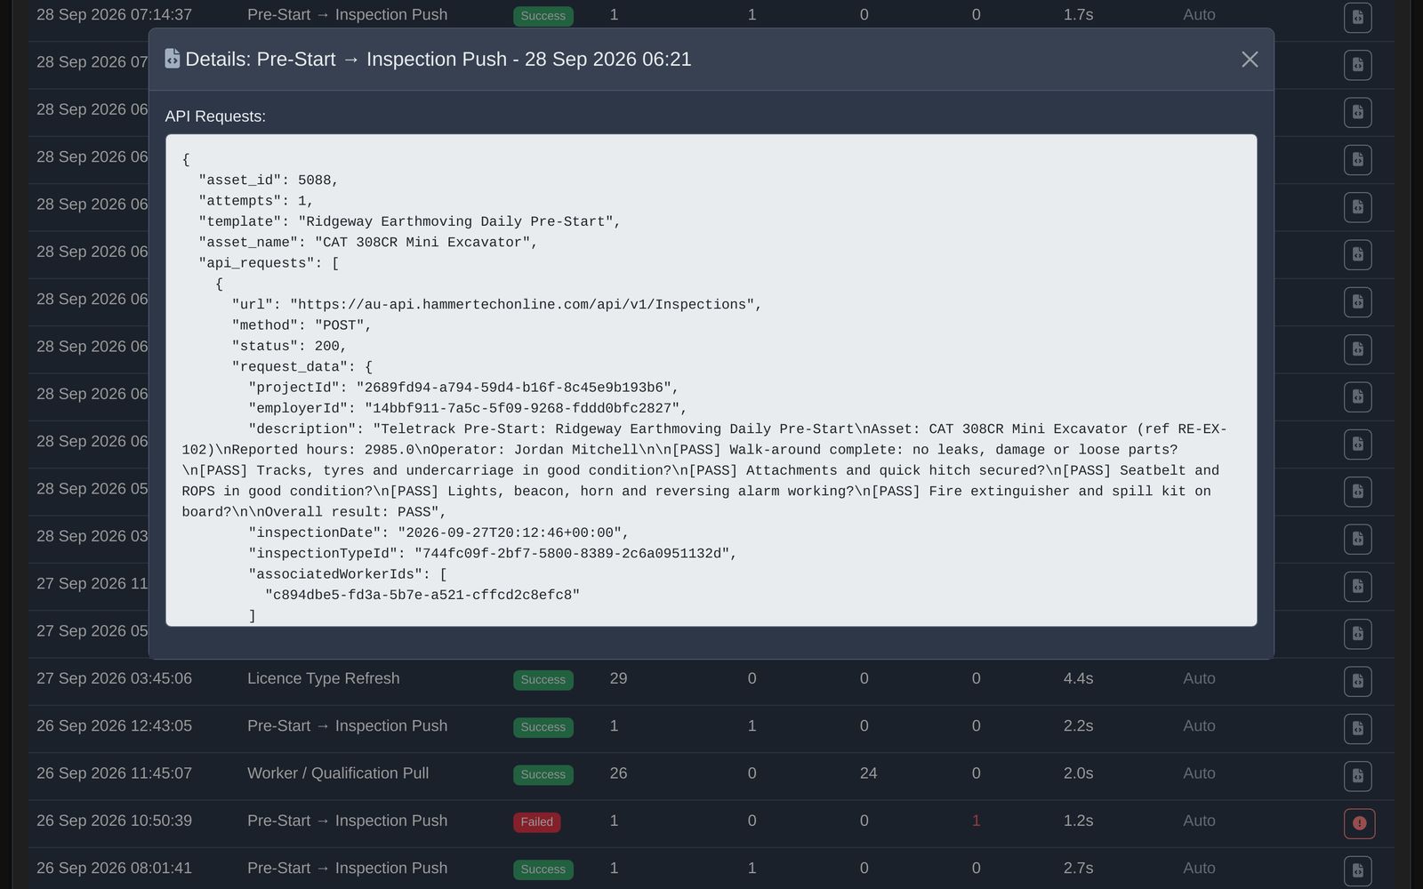The height and width of the screenshot is (889, 1423).
Task: Click the '29' records count
Action: coord(618,678)
